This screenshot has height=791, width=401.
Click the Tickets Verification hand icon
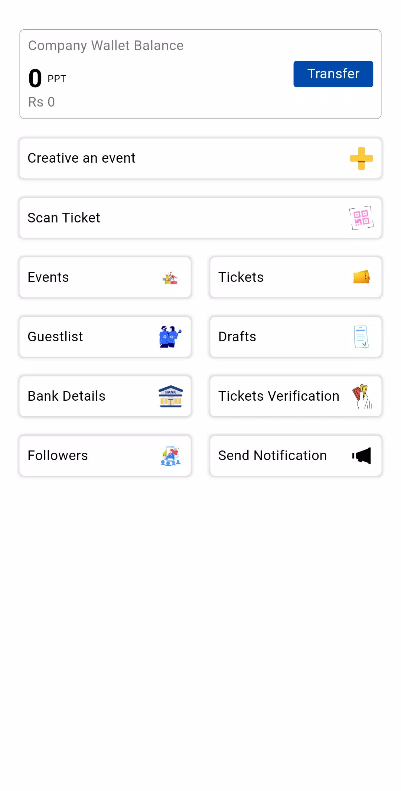coord(362,396)
